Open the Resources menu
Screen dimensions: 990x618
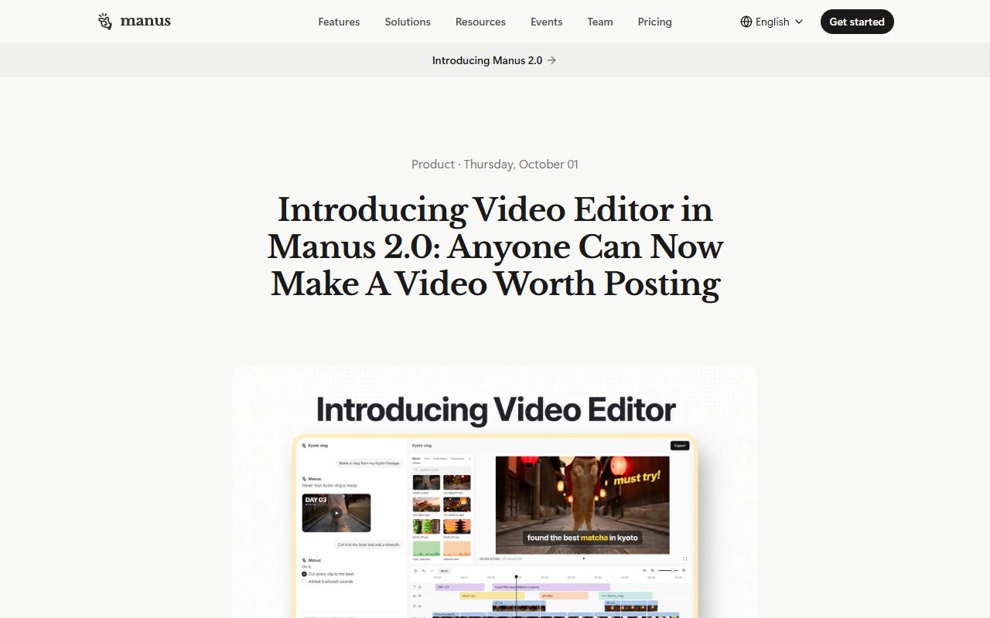[x=480, y=22]
